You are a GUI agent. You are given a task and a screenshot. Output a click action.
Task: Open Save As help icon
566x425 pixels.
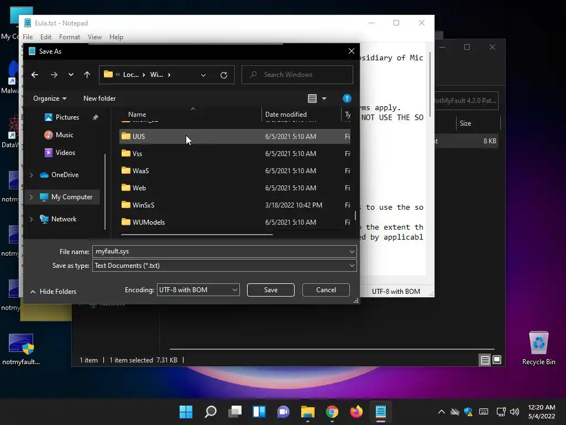pos(347,99)
